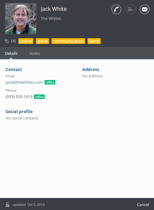The height and width of the screenshot is (210, 154).
Task: Select the 'band' tag
Action: (x=94, y=41)
